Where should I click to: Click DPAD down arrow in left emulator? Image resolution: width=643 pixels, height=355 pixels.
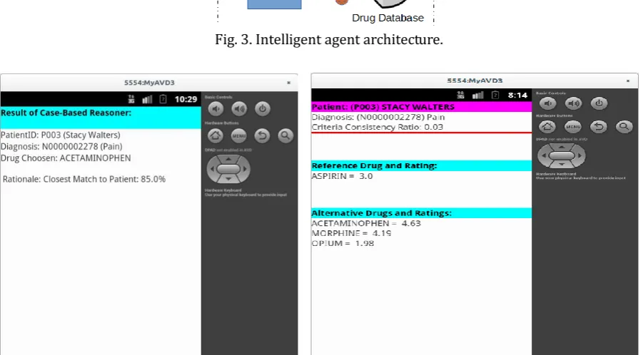228,179
